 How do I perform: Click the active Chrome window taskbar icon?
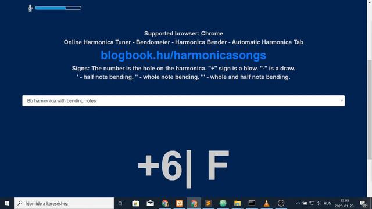194,203
